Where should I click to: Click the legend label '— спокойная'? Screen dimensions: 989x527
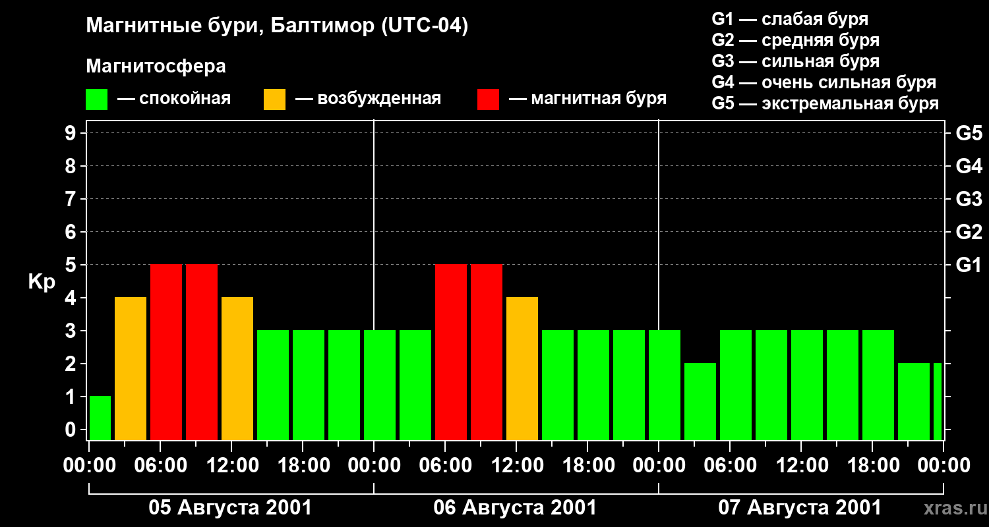pyautogui.click(x=174, y=99)
